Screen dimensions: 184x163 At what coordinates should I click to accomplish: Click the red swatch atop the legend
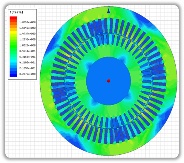(x=13, y=19)
